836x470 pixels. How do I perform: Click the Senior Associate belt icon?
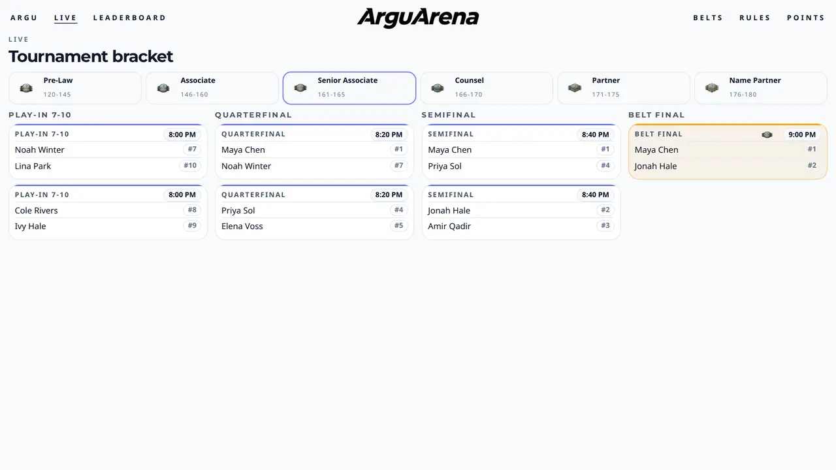pyautogui.click(x=300, y=88)
